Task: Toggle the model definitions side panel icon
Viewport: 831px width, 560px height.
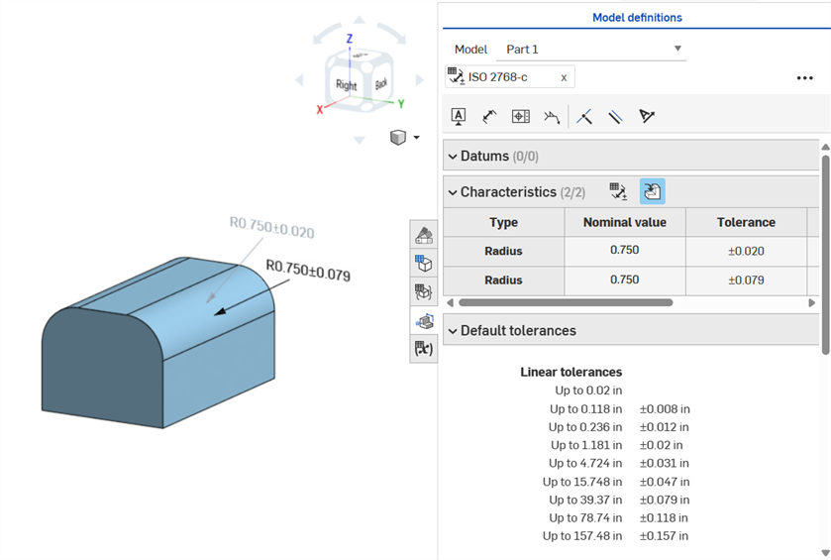Action: [x=424, y=321]
